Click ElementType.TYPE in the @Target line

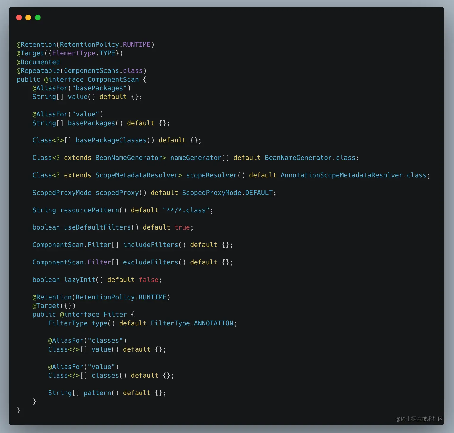tap(84, 53)
